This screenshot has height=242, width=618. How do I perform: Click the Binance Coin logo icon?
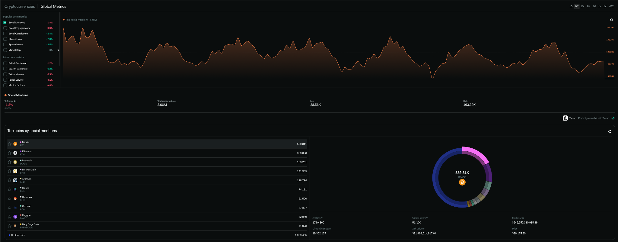point(15,171)
